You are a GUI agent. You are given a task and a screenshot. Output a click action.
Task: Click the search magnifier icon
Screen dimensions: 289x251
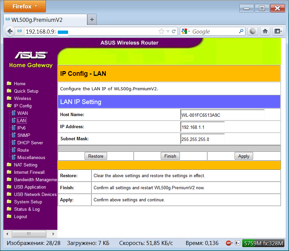[241, 31]
